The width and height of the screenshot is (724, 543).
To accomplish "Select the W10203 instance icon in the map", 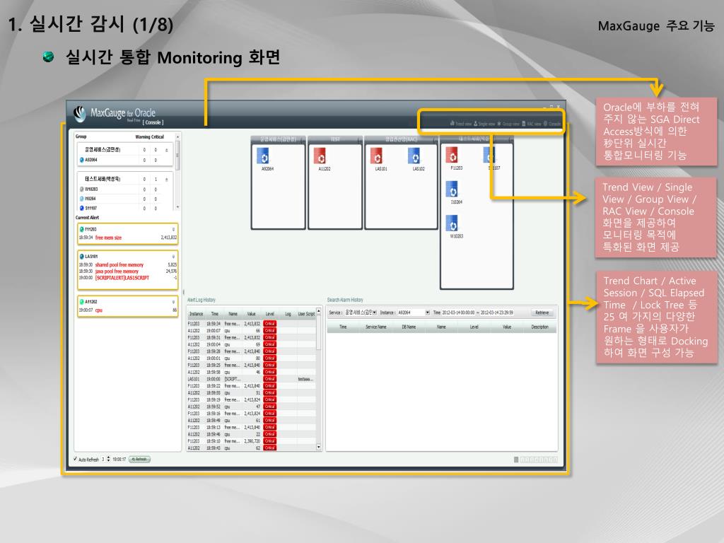I will 452,223.
